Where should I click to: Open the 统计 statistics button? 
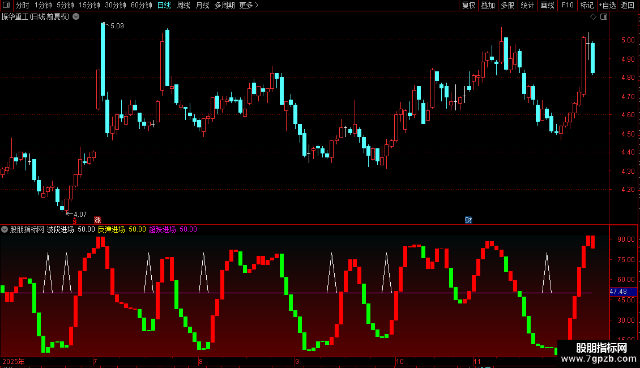[527, 5]
